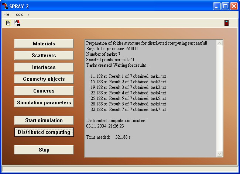Open the Tools menu
Image resolution: width=240 pixels, height=174 pixels.
click(x=18, y=14)
